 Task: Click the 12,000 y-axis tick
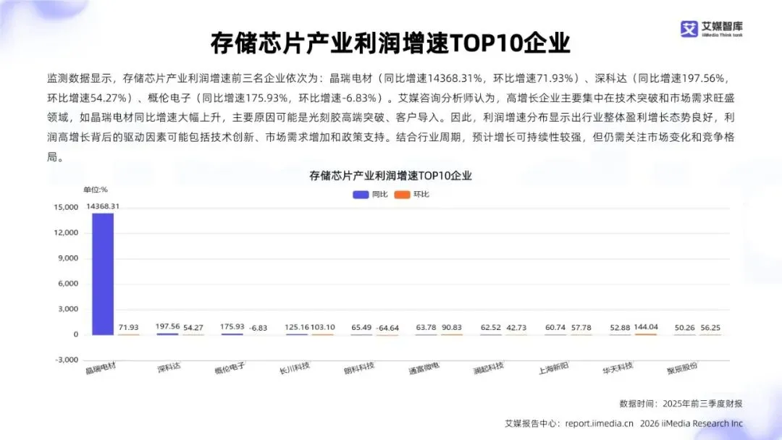point(66,233)
